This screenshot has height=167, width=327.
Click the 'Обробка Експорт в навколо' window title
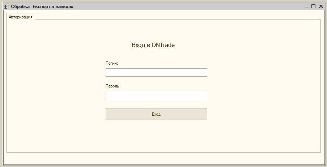42,7
